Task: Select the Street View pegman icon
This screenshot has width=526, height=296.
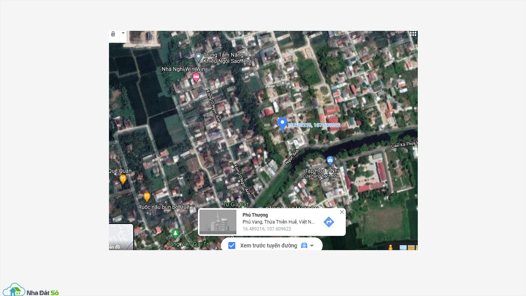Action: (x=390, y=247)
